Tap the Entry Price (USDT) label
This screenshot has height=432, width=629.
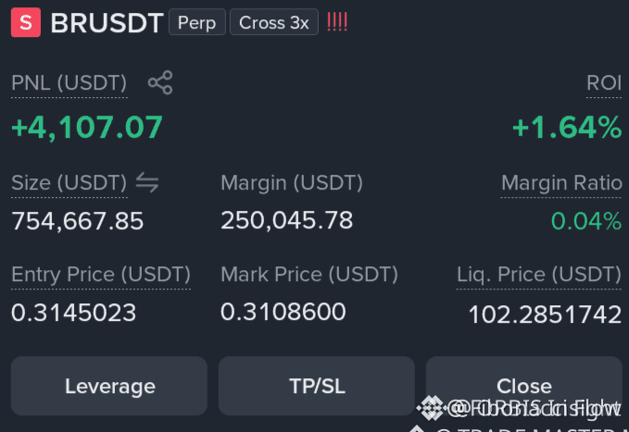(x=101, y=275)
